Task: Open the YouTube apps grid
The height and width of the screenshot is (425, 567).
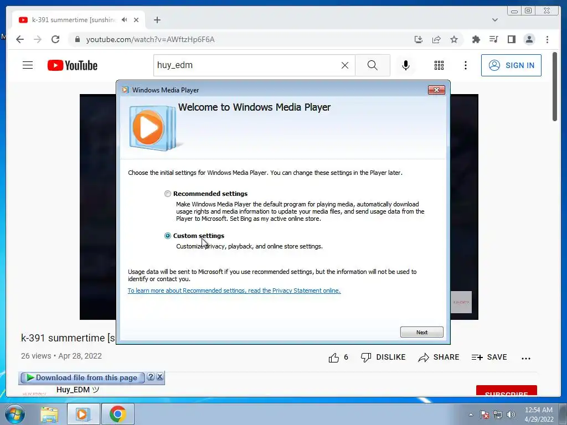Action: pyautogui.click(x=439, y=65)
